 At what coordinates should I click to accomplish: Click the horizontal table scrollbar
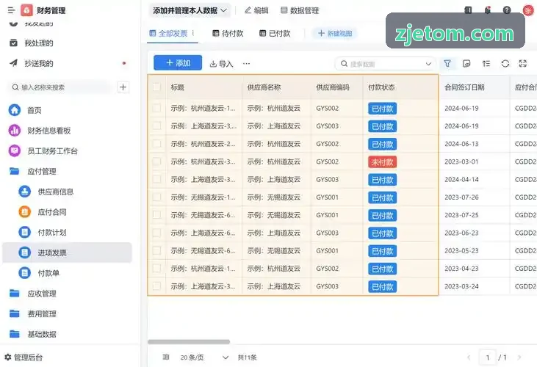pos(189,342)
